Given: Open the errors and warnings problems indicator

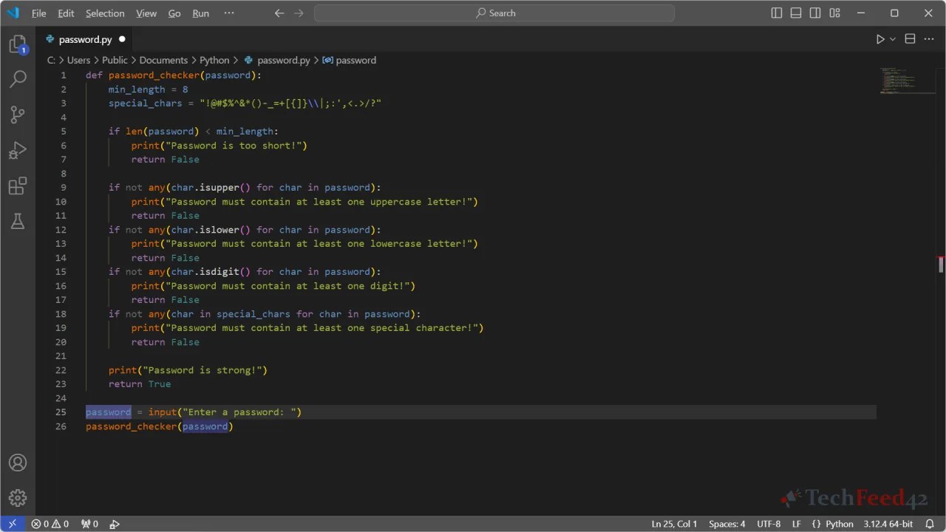Looking at the screenshot, I should click(50, 524).
